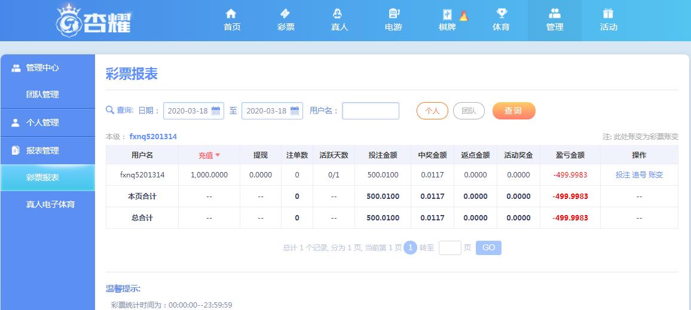Viewport: 691px width, 310px height.
Task: Open the 彩票 lottery ticket icon
Action: point(285,14)
